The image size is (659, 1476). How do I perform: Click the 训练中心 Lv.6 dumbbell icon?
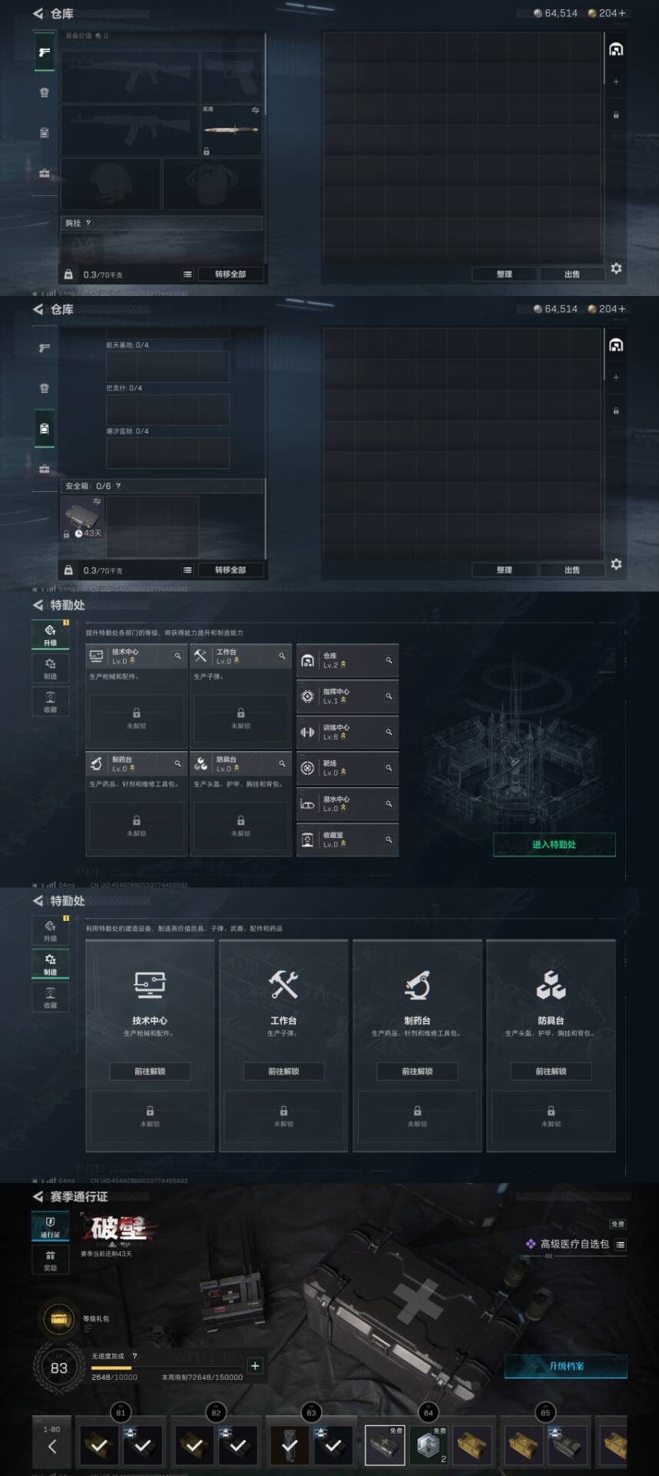tap(307, 733)
